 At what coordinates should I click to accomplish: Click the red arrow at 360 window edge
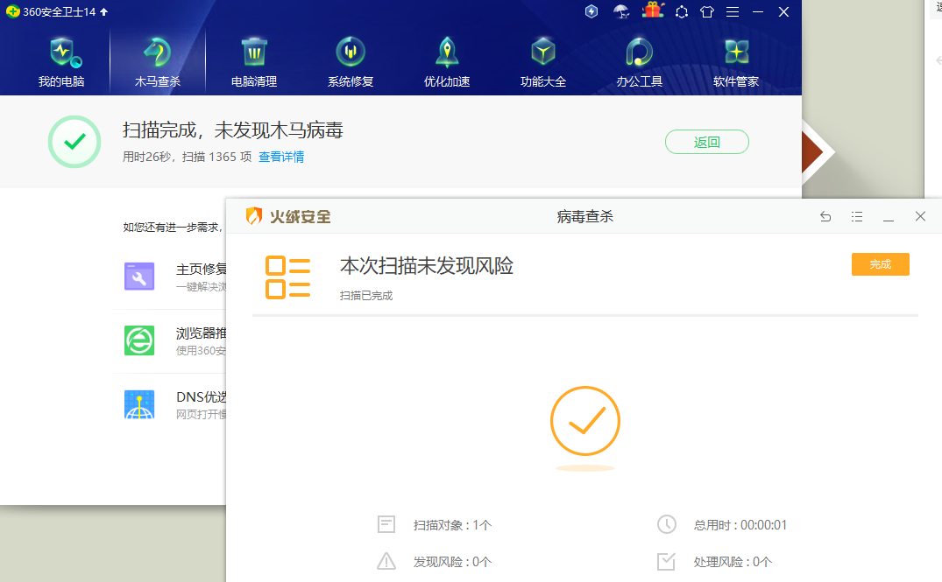tap(812, 151)
